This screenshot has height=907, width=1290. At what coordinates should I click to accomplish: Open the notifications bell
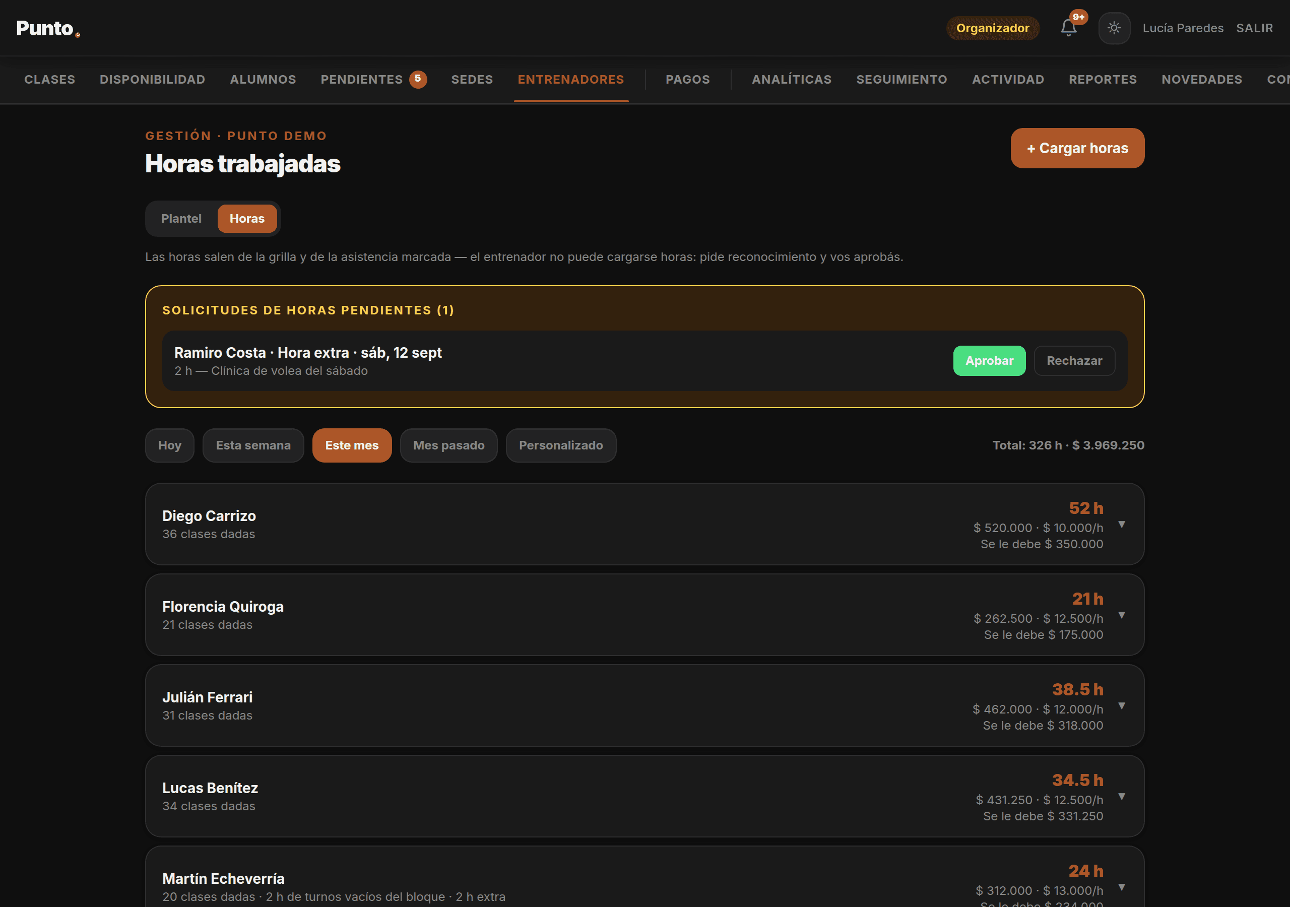(x=1068, y=28)
